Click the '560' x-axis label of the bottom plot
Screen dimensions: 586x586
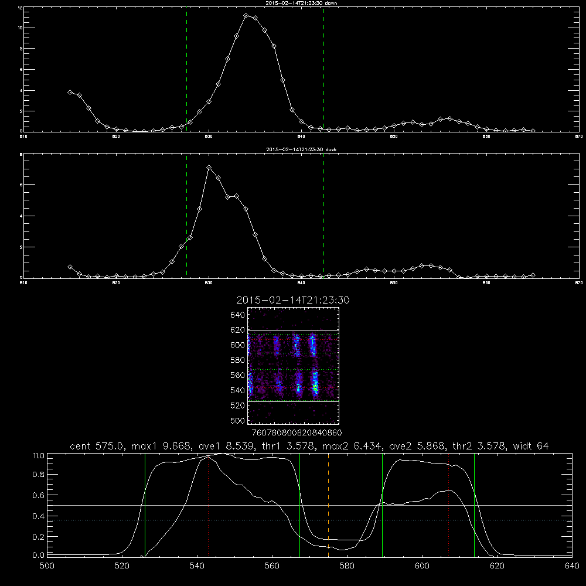point(272,566)
